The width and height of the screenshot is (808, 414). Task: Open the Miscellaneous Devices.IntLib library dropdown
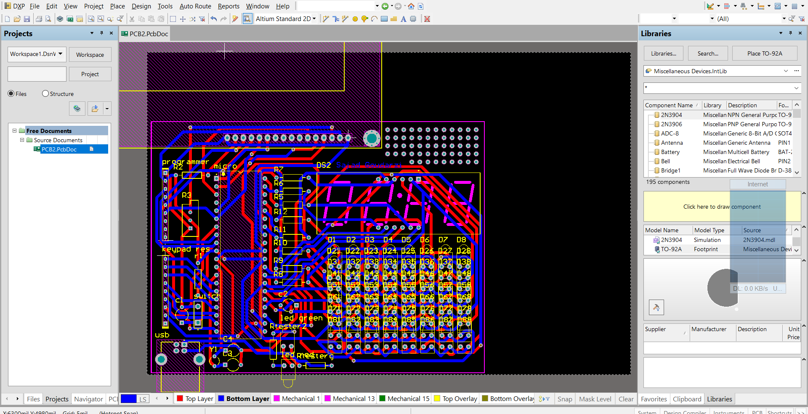point(786,71)
